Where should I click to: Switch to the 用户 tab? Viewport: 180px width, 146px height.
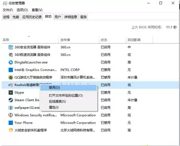[58, 17]
